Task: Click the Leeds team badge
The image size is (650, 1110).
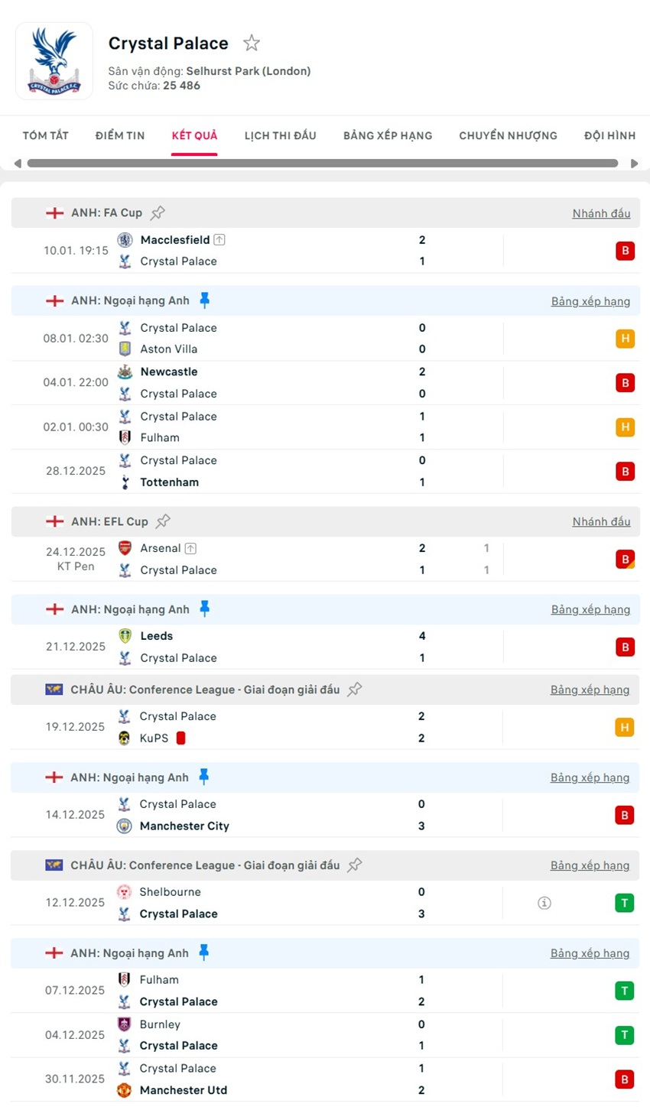Action: tap(125, 635)
